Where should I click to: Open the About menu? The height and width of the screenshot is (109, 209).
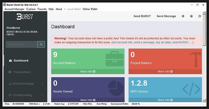[59, 9]
